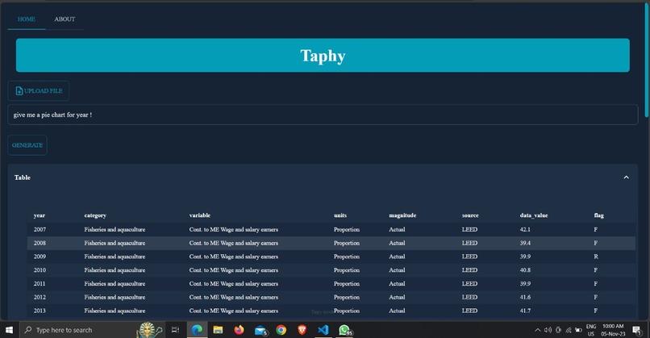
Task: Click the variable cell in 2011 row
Action: click(x=234, y=284)
